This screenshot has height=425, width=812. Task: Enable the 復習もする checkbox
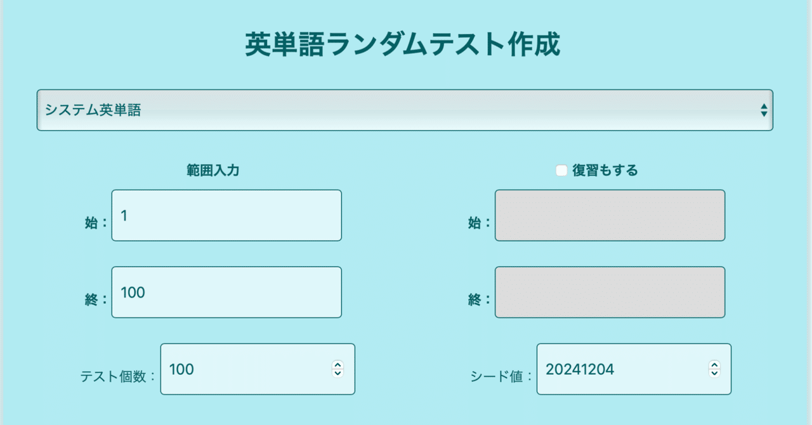pyautogui.click(x=561, y=169)
